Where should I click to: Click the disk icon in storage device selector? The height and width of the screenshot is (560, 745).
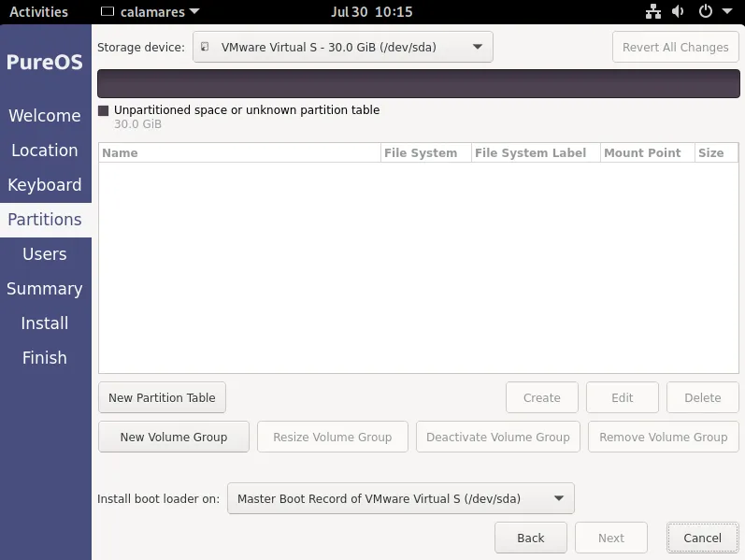[206, 47]
